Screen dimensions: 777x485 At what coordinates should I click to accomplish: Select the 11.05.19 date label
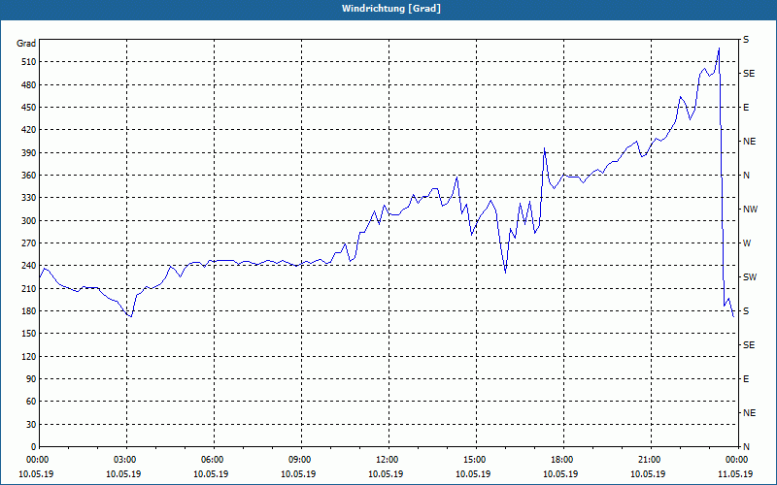click(x=735, y=474)
